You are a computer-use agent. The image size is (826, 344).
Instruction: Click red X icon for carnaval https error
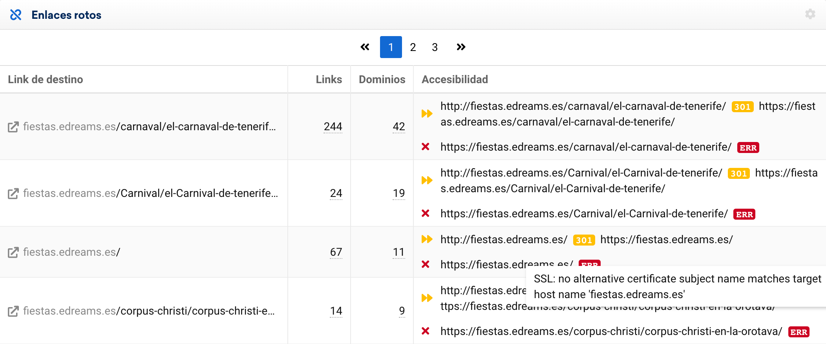[425, 147]
